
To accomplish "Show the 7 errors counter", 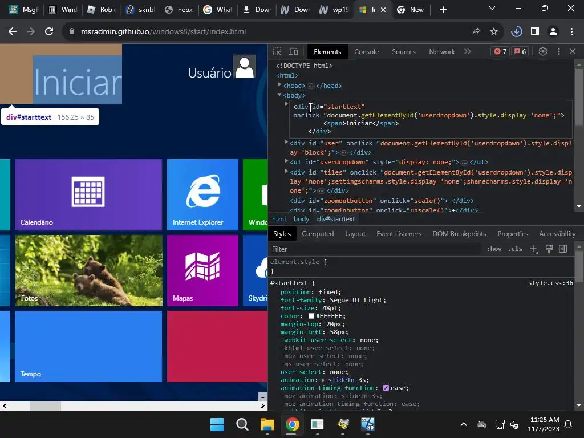I will tap(500, 51).
